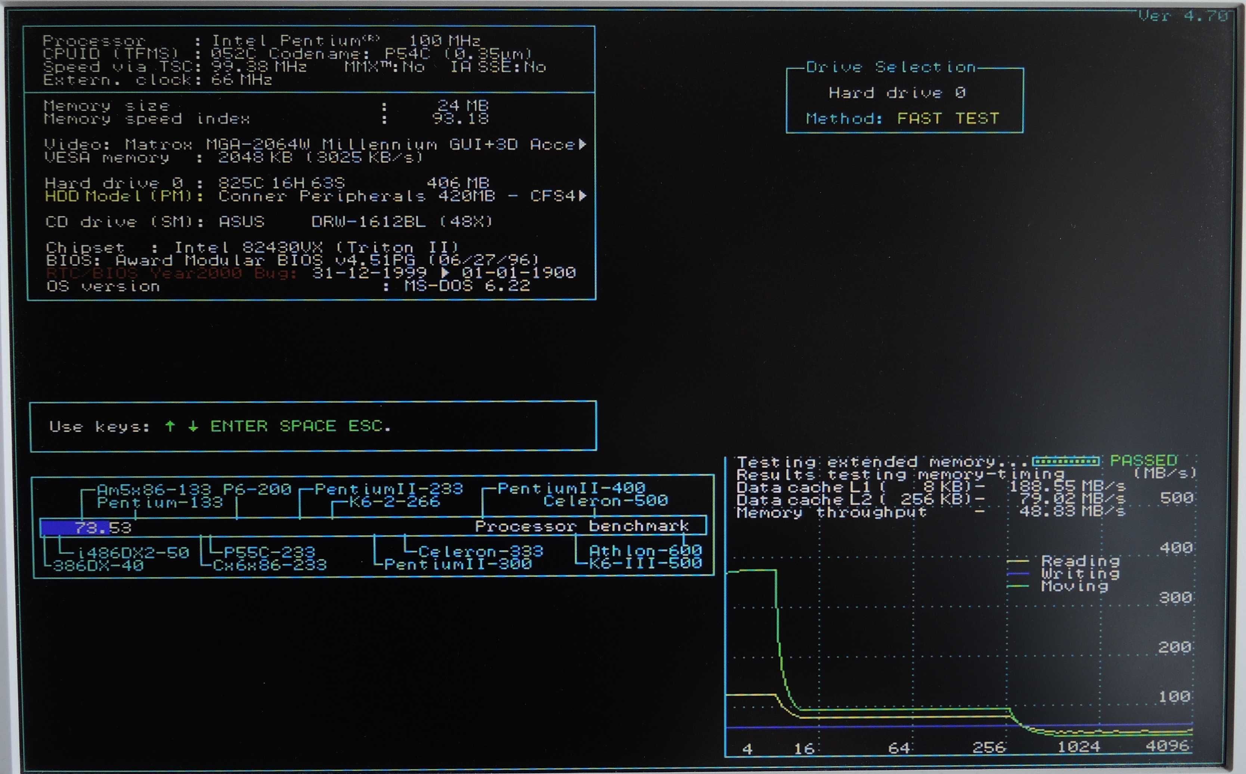
Task: Click the down arrow key hint
Action: tap(193, 426)
